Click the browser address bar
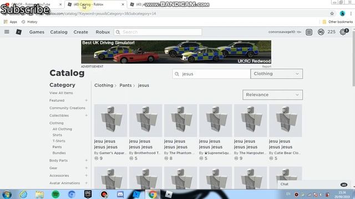This screenshot has height=199, width=355. (181, 13)
